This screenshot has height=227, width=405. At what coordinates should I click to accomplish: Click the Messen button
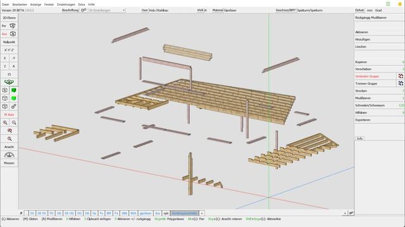[x=9, y=163]
